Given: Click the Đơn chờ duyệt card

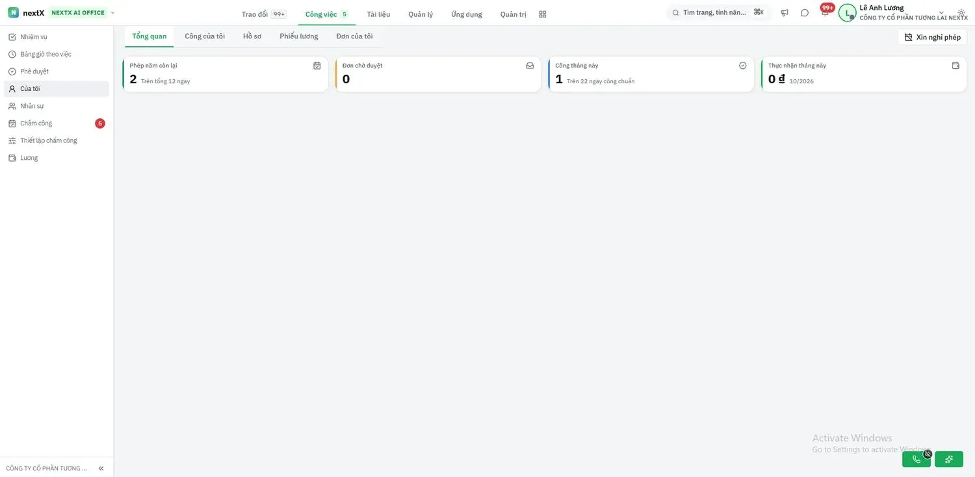Looking at the screenshot, I should [x=438, y=74].
